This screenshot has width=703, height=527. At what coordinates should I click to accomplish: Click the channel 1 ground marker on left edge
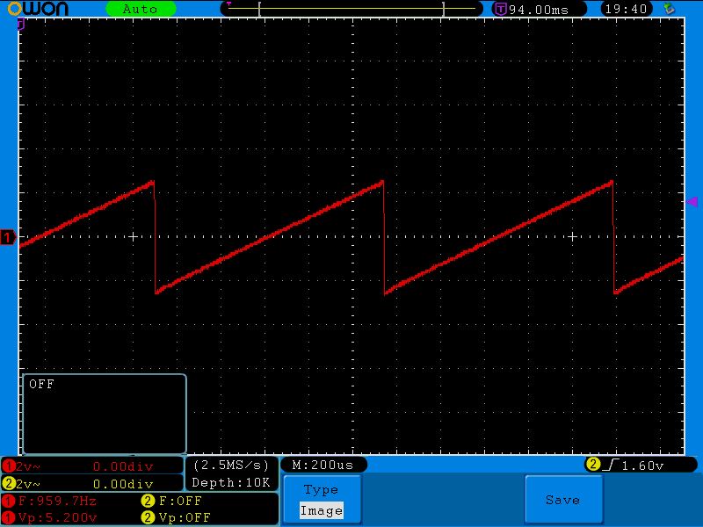point(8,237)
